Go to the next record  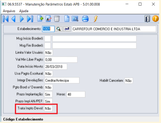point(22,19)
